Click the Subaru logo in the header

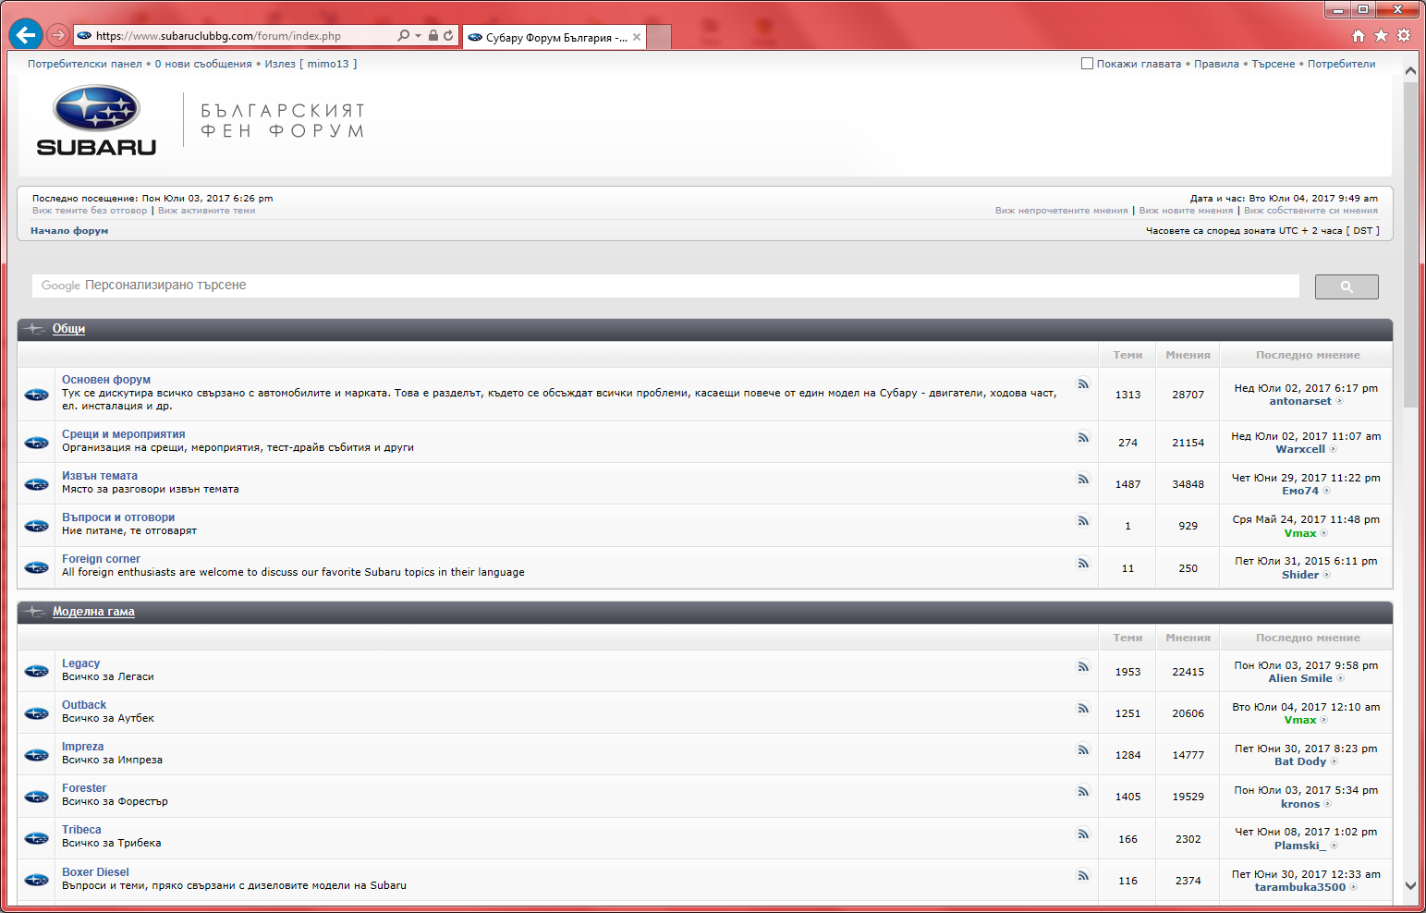coord(96,121)
